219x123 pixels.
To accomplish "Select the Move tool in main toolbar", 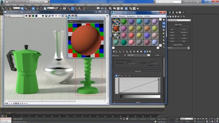I will click(37, 8).
